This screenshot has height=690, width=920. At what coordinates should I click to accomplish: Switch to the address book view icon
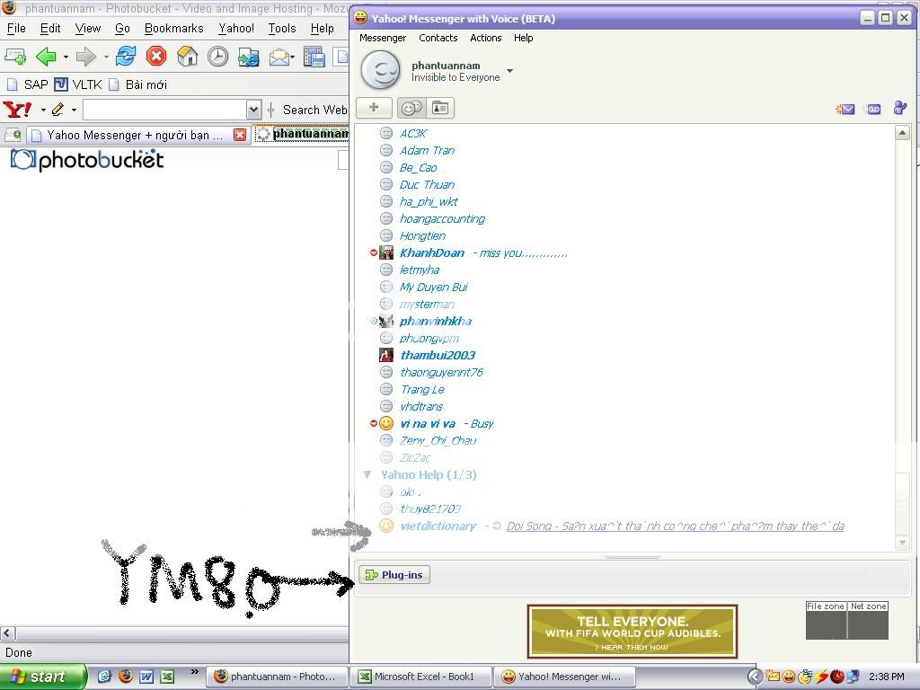[439, 108]
